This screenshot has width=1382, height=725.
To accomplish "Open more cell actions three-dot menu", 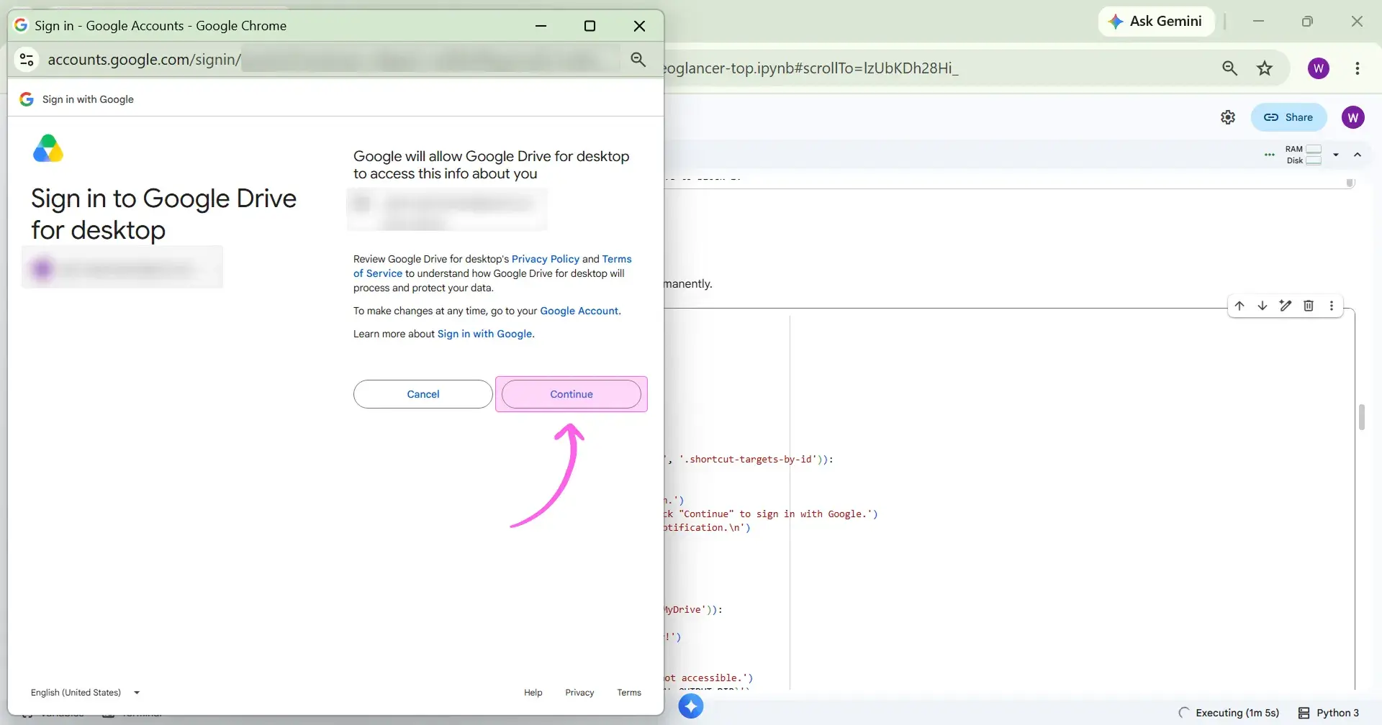I will coord(1332,306).
